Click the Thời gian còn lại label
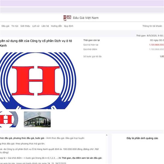Viewport: 164px width, 164px height. 92,40
